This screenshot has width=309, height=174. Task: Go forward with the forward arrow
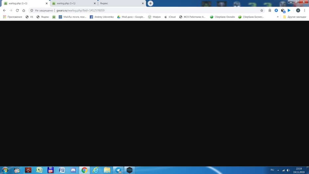tap(11, 10)
